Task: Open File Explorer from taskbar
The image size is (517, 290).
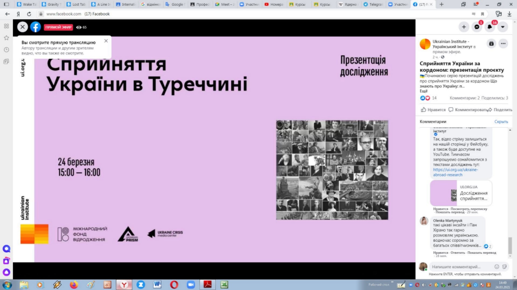Action: 24,285
